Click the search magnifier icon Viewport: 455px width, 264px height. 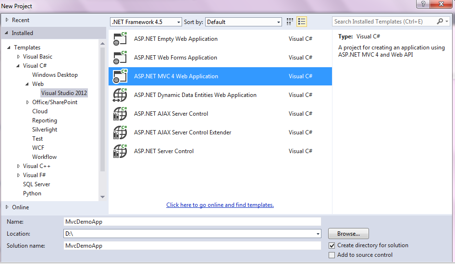[440, 22]
